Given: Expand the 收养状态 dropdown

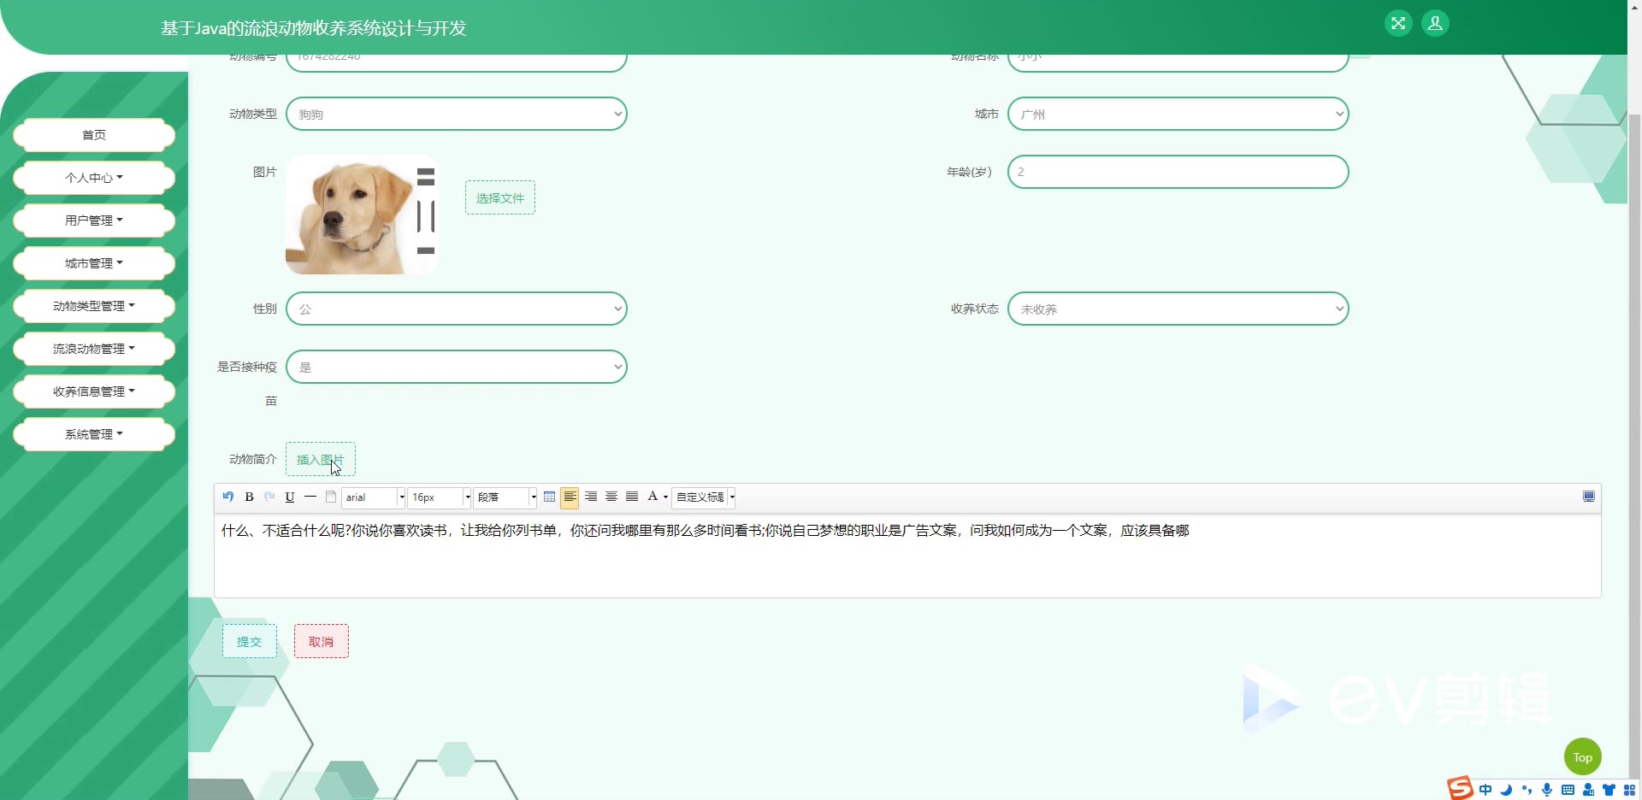Looking at the screenshot, I should 1178,309.
